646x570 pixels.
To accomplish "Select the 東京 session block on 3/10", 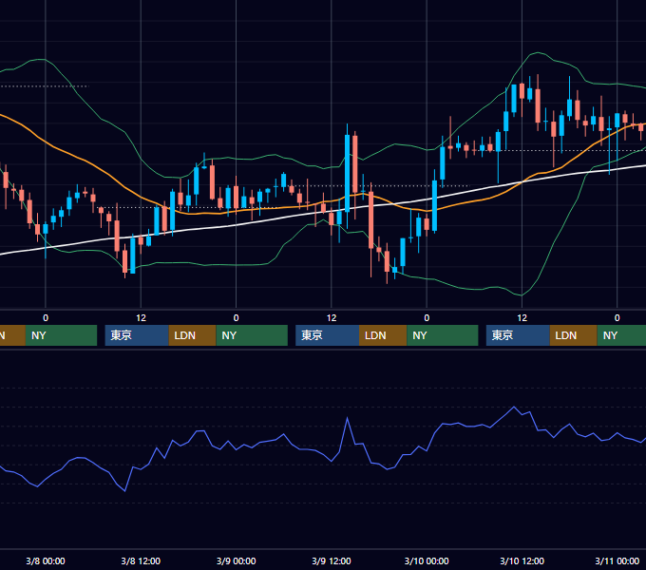I will (518, 335).
